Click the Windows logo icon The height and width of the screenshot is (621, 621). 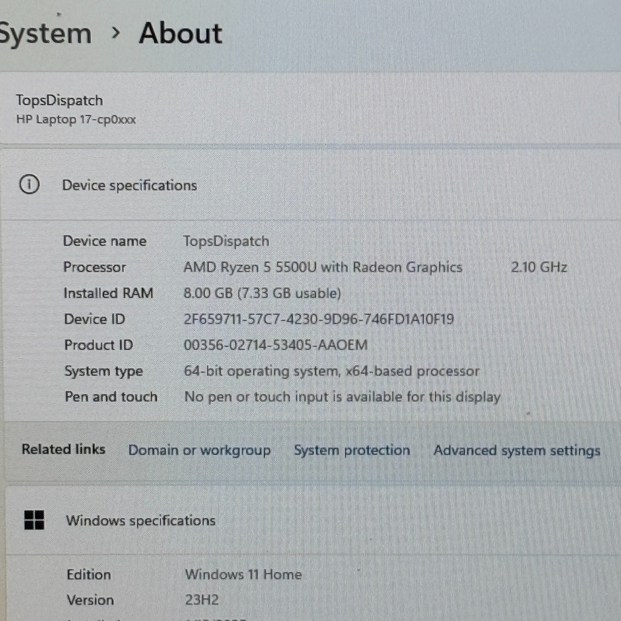34,520
